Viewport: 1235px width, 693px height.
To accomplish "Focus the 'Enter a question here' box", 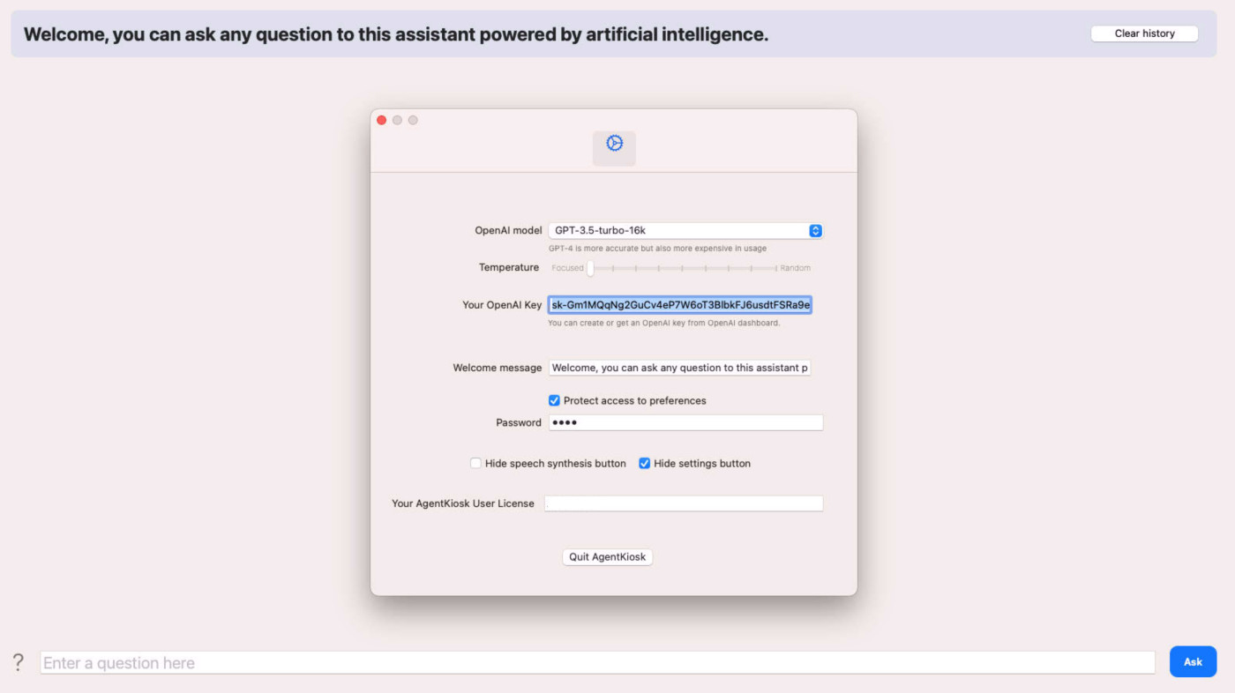I will 597,662.
